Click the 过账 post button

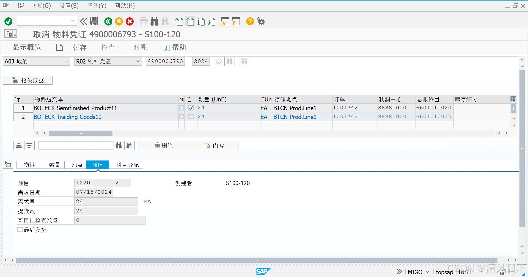[141, 47]
